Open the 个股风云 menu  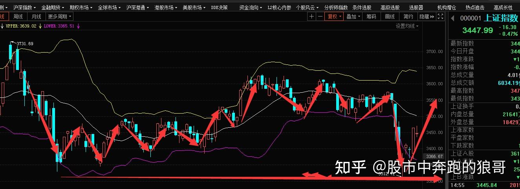(x=308, y=7)
